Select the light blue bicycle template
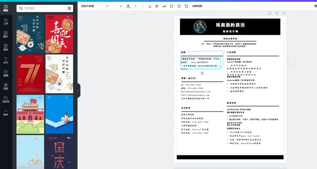 tap(30, 152)
